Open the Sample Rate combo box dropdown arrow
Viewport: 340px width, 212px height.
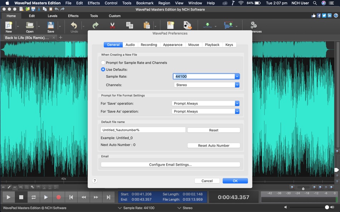[237, 76]
